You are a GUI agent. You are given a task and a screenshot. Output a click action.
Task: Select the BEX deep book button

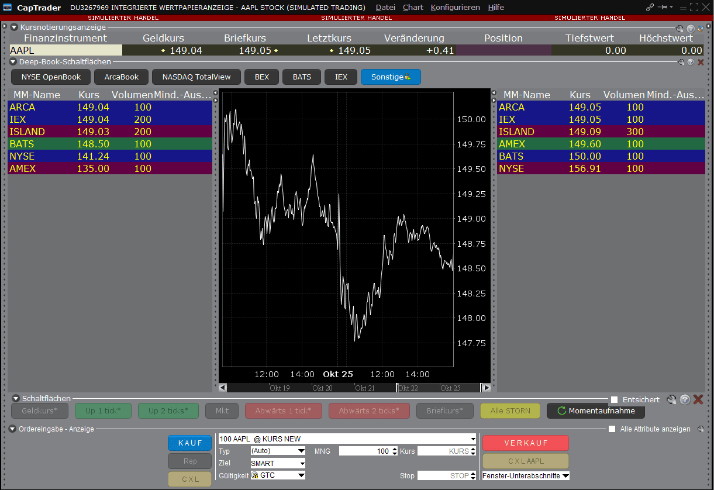[262, 77]
